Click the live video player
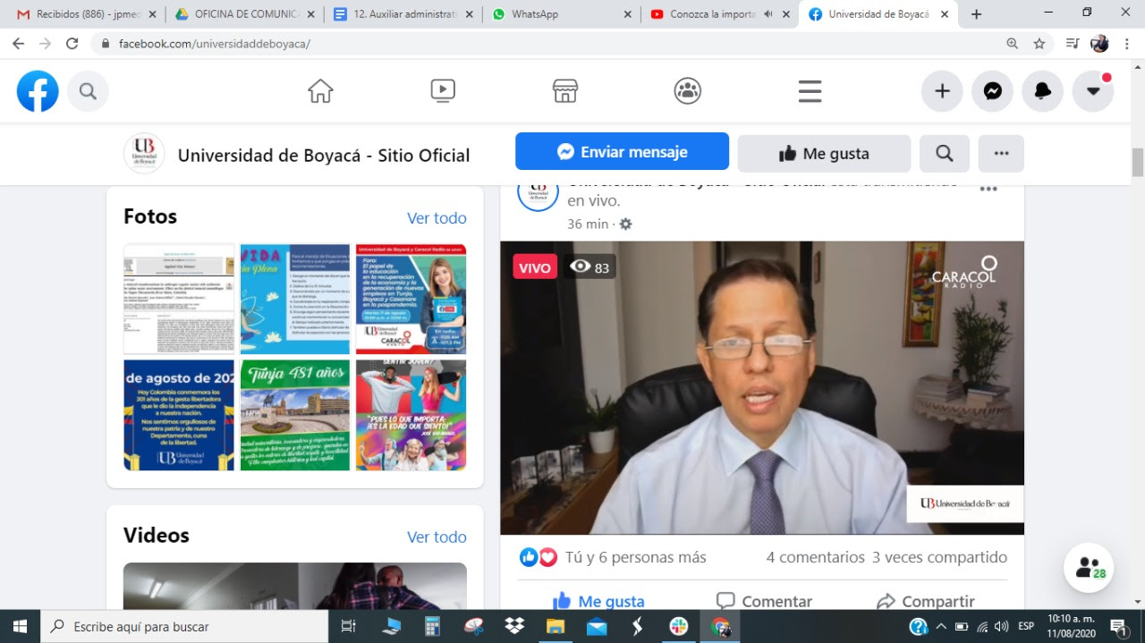Screen dimensions: 1145x643 click(762, 388)
